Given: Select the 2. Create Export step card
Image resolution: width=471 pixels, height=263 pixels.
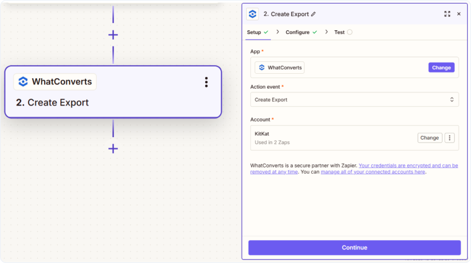Looking at the screenshot, I should 113,92.
